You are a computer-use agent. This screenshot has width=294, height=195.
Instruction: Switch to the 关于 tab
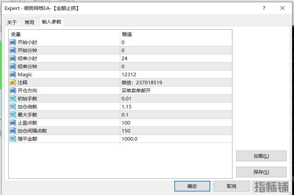pyautogui.click(x=12, y=22)
